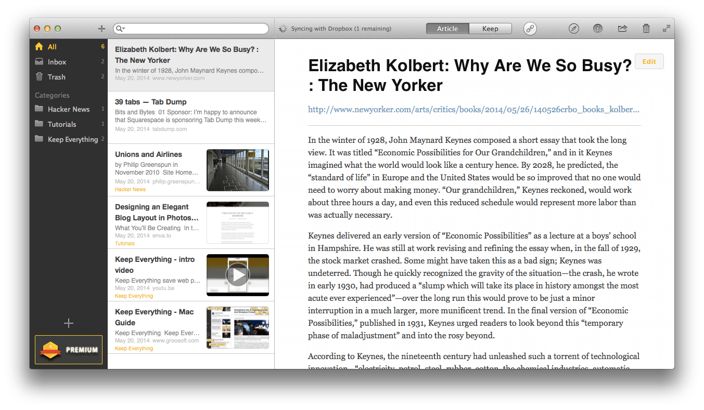Click Hacker News tag on Unions item

(131, 190)
